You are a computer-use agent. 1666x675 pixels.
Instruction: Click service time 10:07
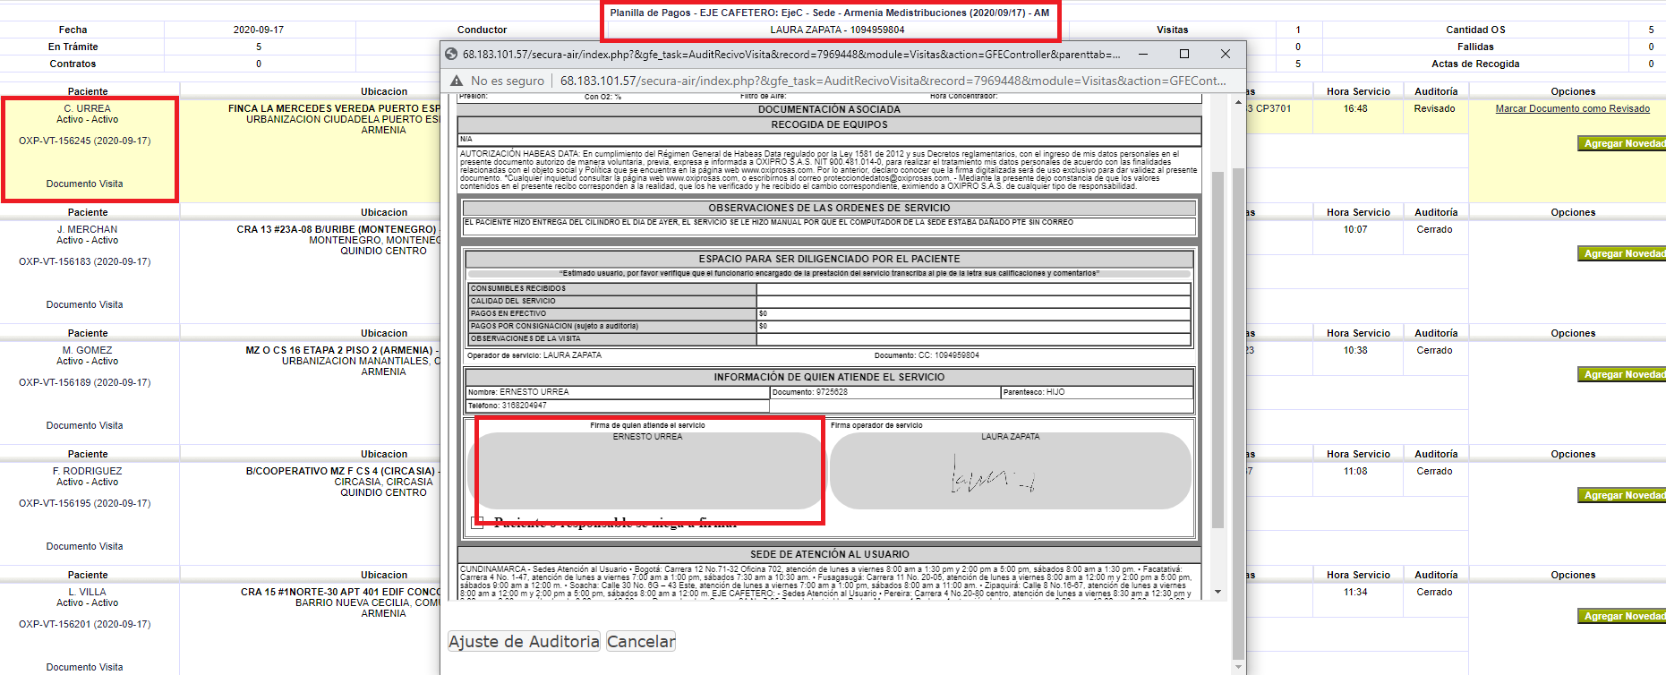(1355, 229)
